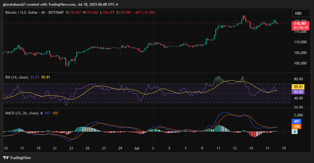
Task: Select the MACD (12, 26, close) legend
Action: pyautogui.click(x=22, y=113)
